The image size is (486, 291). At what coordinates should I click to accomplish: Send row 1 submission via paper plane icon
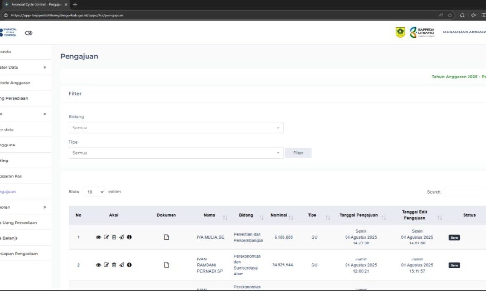coord(121,237)
